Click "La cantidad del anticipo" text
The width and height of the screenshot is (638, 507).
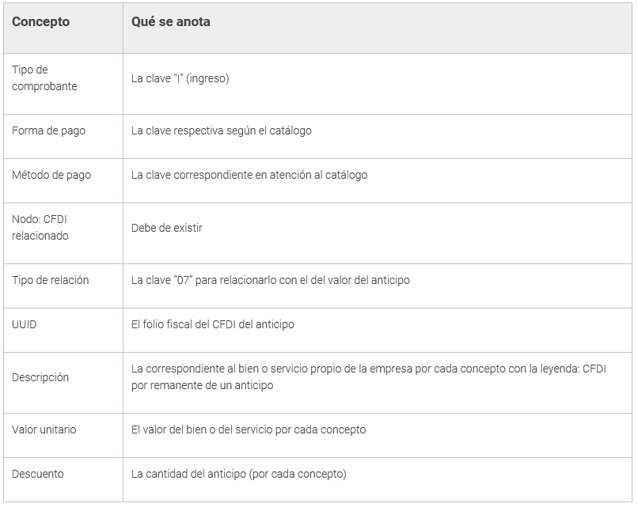click(x=238, y=474)
